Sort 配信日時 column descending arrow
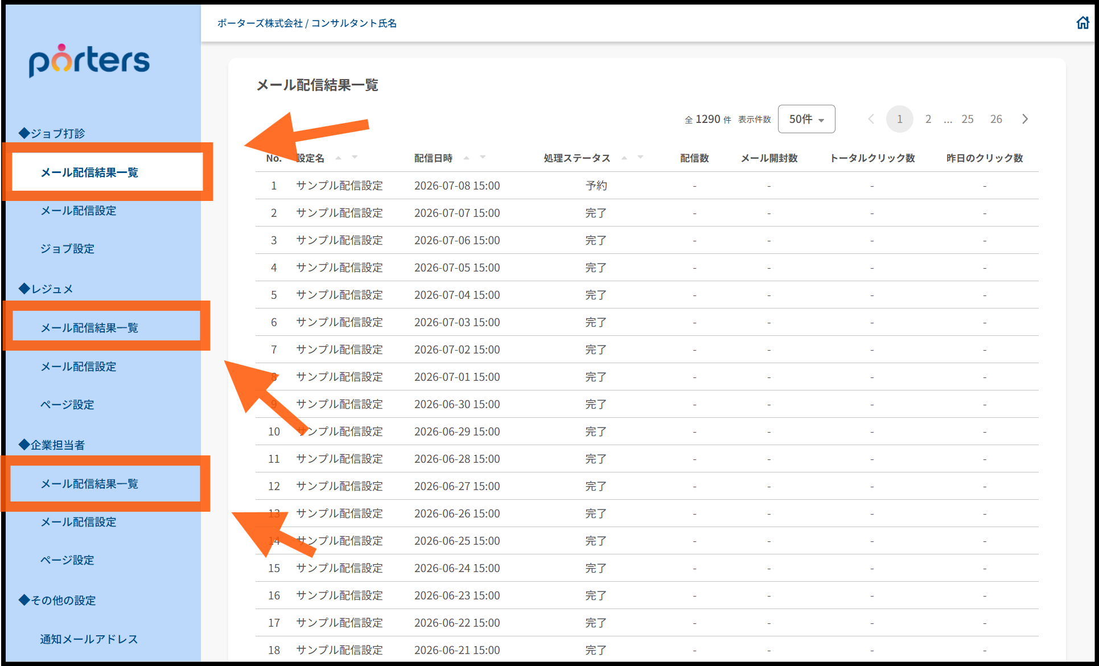The height and width of the screenshot is (666, 1099). coord(483,157)
